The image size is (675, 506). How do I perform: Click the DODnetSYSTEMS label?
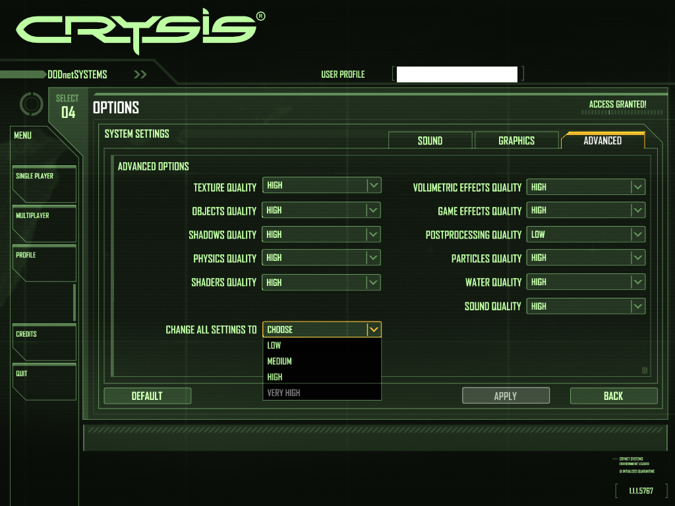77,74
